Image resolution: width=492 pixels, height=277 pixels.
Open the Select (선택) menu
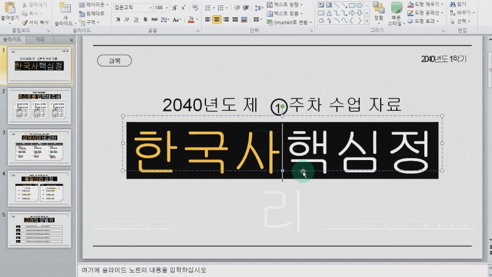click(459, 21)
